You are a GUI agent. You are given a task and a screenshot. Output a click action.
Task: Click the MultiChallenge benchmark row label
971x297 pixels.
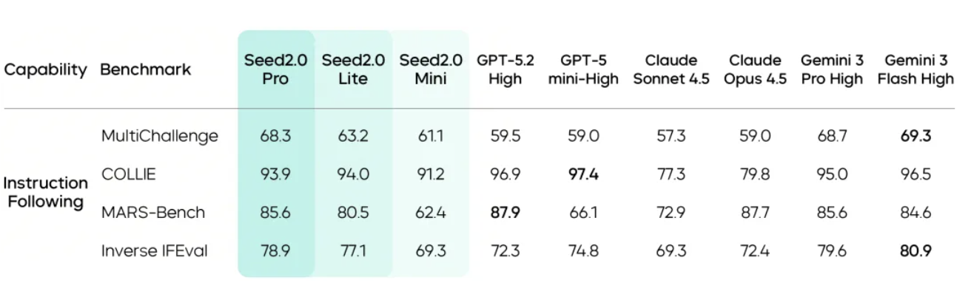click(x=159, y=136)
